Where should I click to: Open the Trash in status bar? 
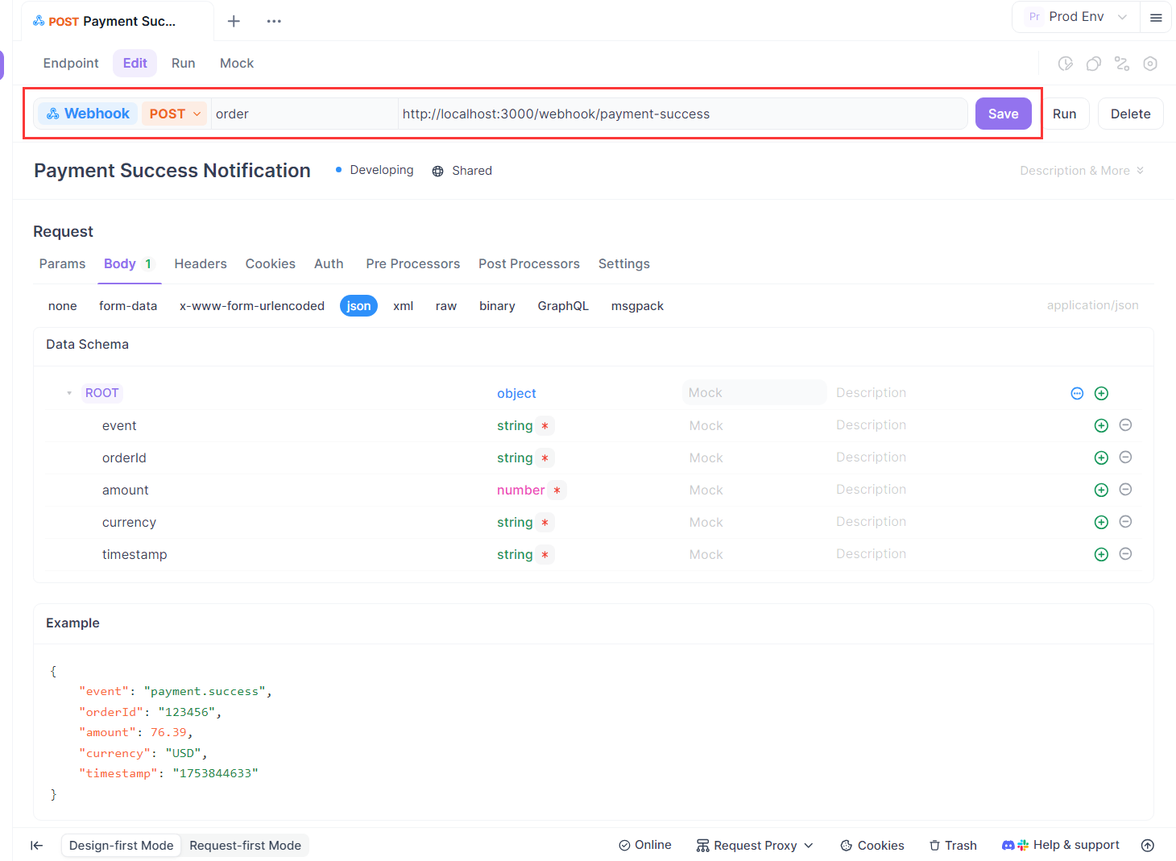953,845
